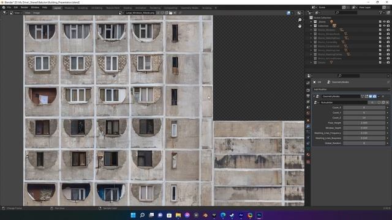Open the Add Modifier dropdown
This screenshot has height=220, width=392.
tap(351, 89)
